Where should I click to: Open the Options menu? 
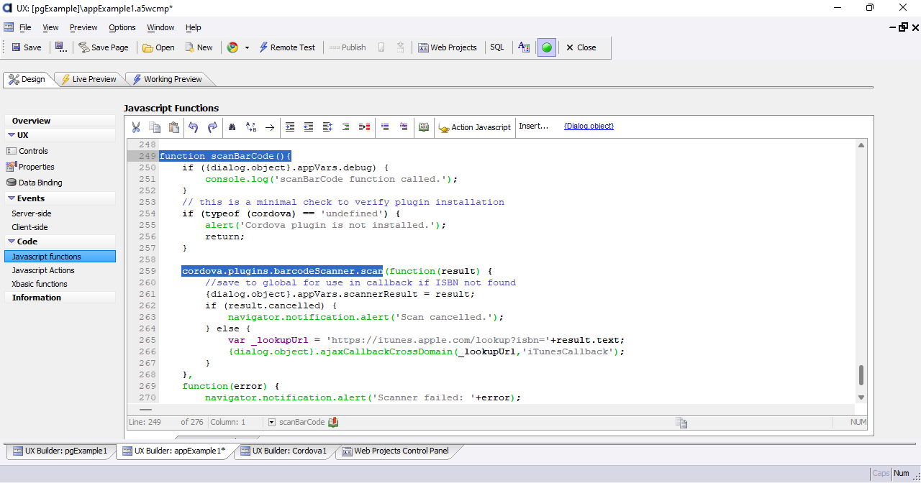point(122,27)
